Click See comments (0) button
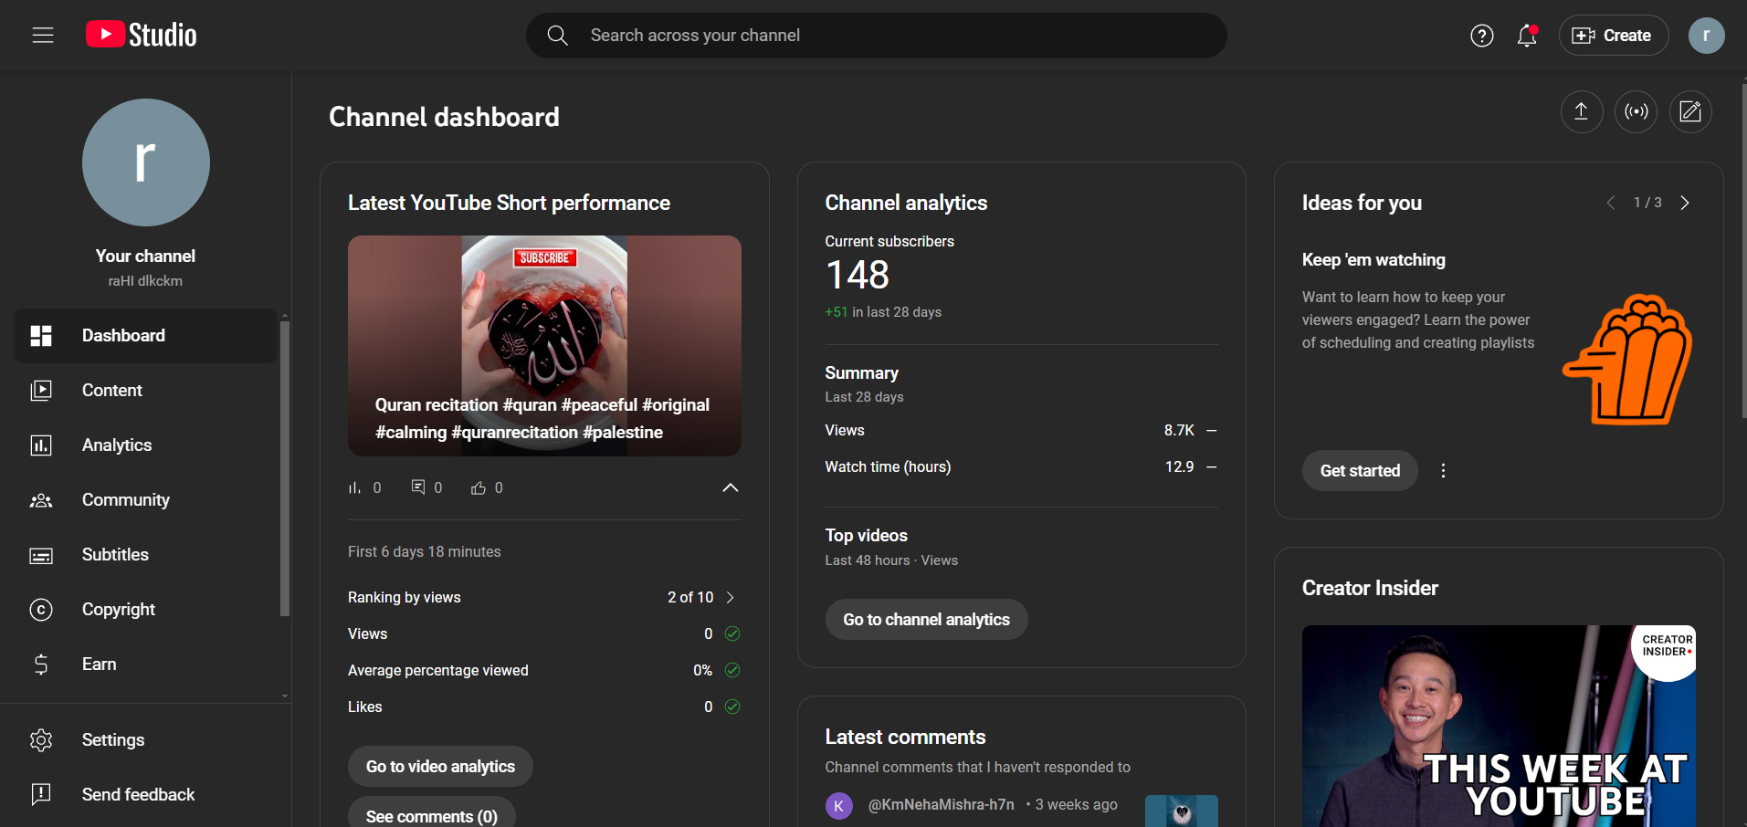 pos(432,812)
